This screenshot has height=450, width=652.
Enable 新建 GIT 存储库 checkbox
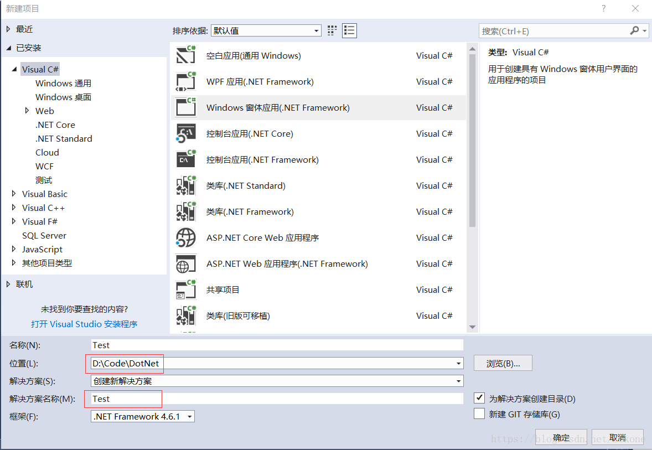(479, 414)
